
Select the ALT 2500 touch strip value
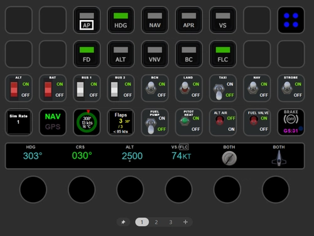132,156
